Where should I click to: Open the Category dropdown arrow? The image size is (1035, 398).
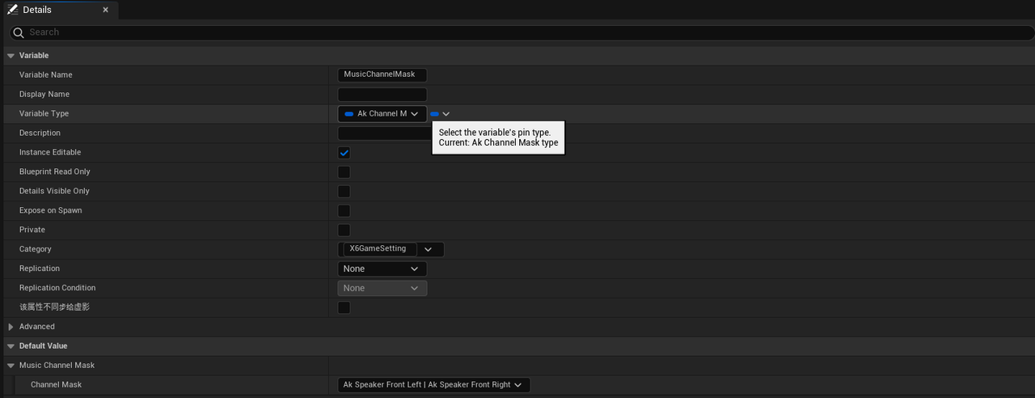coord(429,249)
